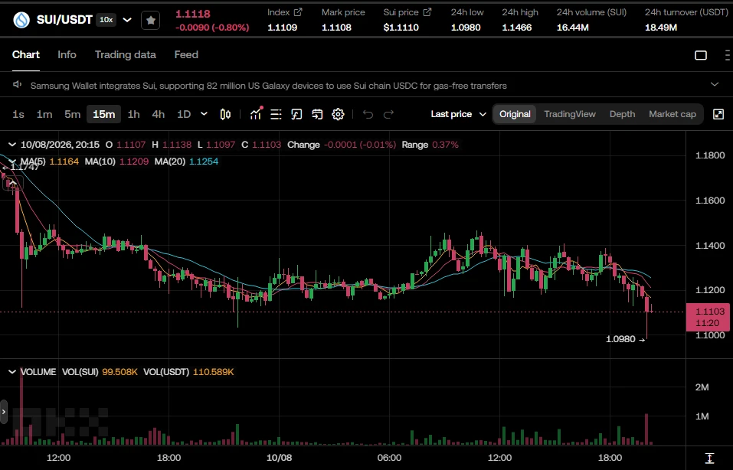Open the Index external link icon

[x=298, y=12]
